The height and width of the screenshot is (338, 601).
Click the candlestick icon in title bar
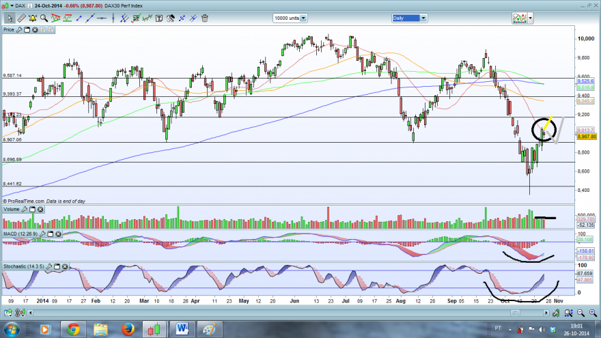tap(5, 5)
